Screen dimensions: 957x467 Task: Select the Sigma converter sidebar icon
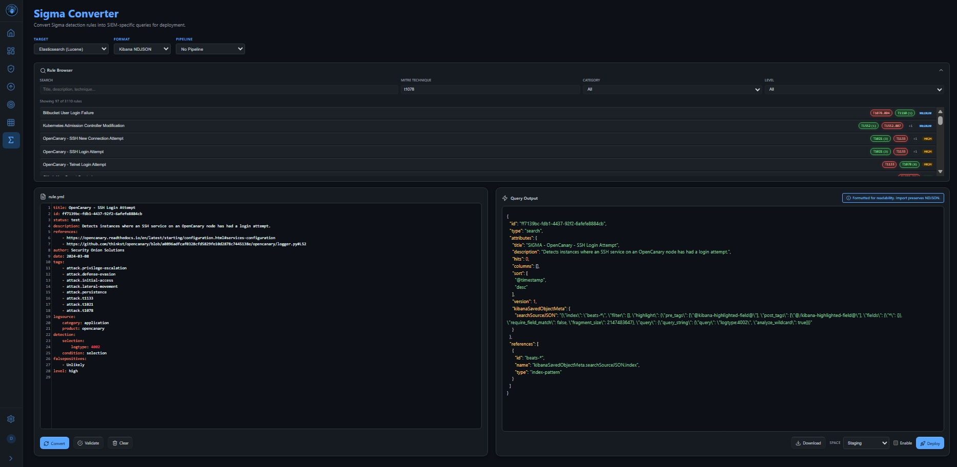coord(11,140)
